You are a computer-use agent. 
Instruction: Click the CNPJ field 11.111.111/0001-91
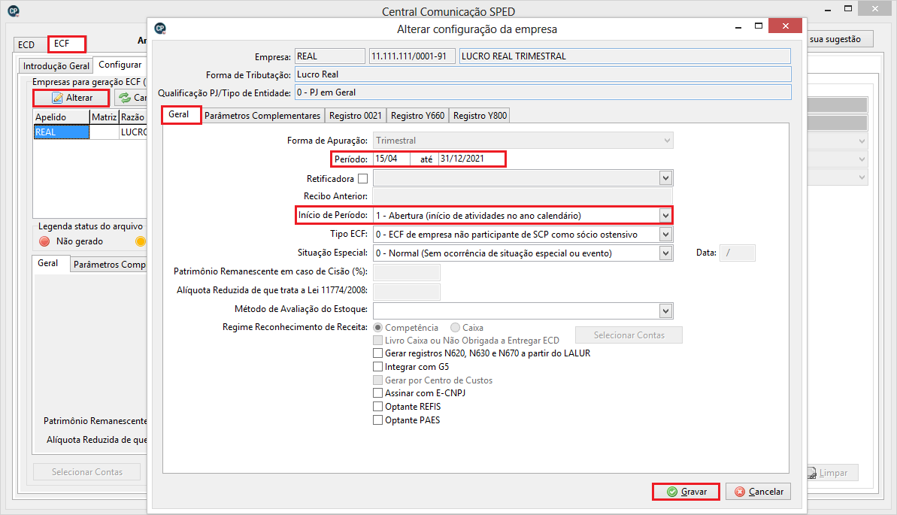413,56
